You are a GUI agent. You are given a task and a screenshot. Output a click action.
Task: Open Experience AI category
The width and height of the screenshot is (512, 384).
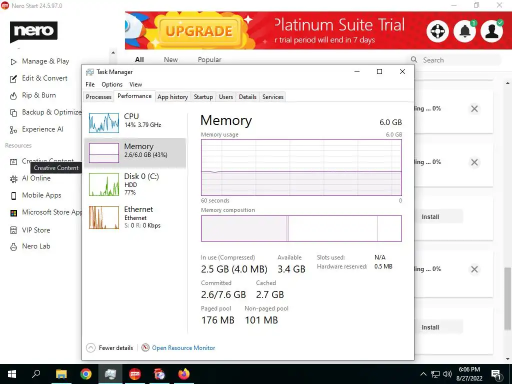(x=36, y=129)
